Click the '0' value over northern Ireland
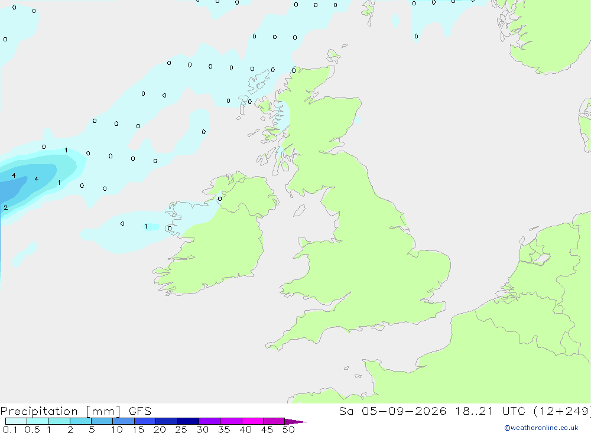 point(220,198)
